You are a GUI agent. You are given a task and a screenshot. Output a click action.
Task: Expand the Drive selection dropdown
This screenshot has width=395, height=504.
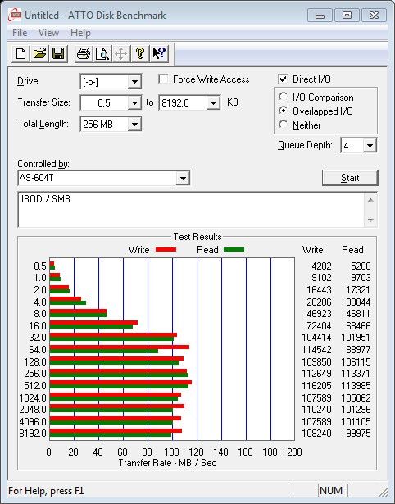(134, 82)
